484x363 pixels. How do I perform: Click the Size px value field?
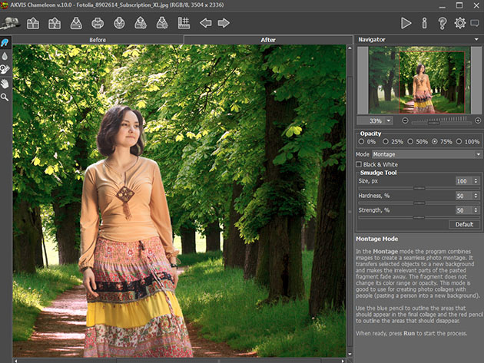(x=462, y=181)
